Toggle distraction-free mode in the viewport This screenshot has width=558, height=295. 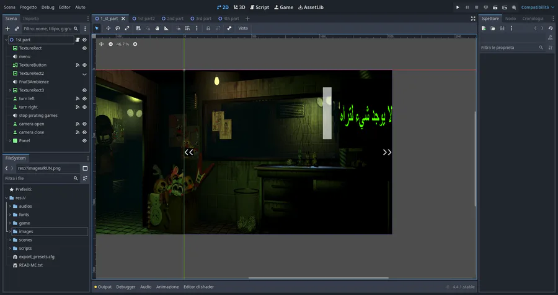point(473,19)
